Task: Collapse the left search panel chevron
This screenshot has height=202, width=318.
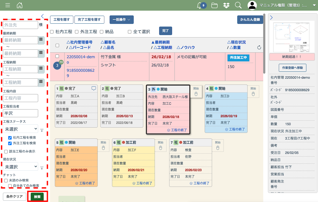Action: click(x=42, y=16)
